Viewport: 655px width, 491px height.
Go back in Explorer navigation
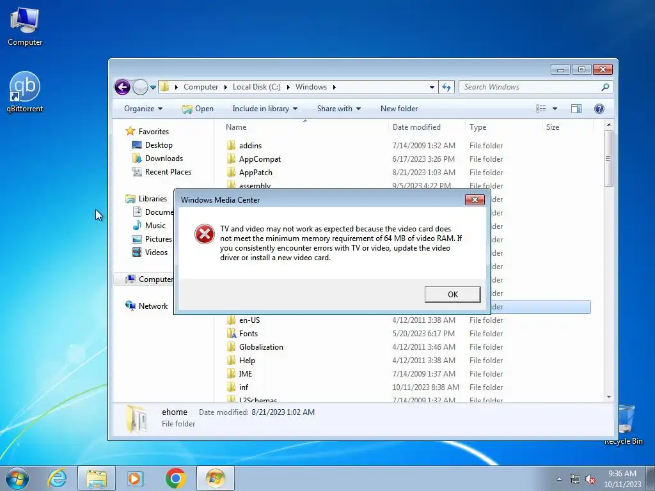click(x=122, y=87)
